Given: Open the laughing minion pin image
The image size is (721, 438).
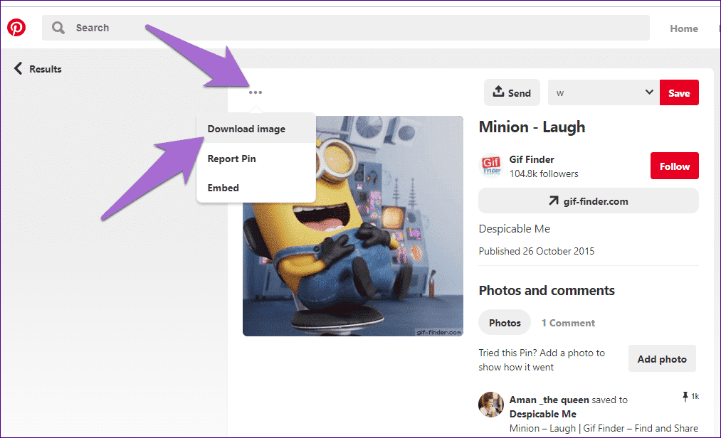Looking at the screenshot, I should pos(353,225).
